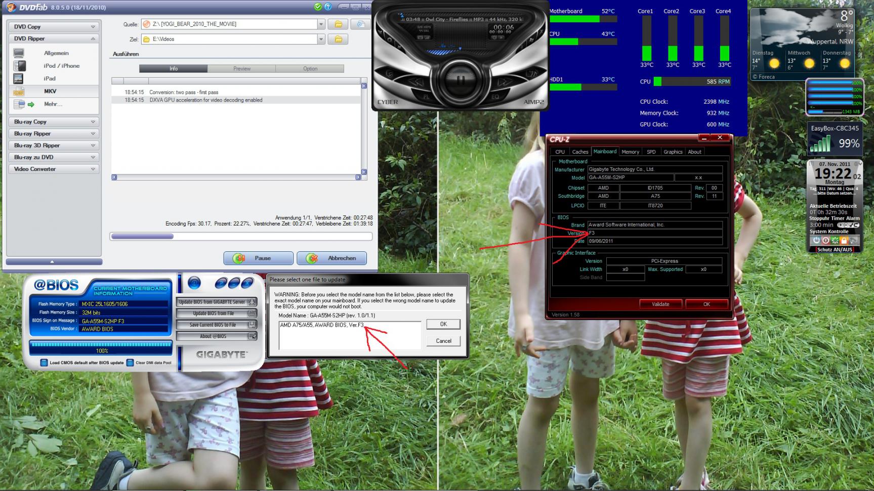Click Cancel in BIOS file selection dialog

point(443,341)
